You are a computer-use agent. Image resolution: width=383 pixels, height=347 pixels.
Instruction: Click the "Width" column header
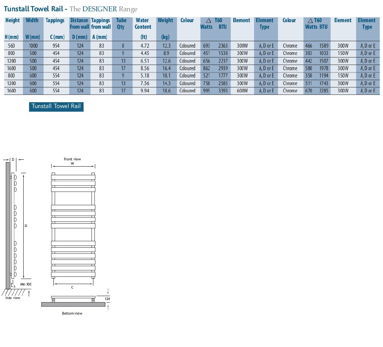(x=32, y=20)
